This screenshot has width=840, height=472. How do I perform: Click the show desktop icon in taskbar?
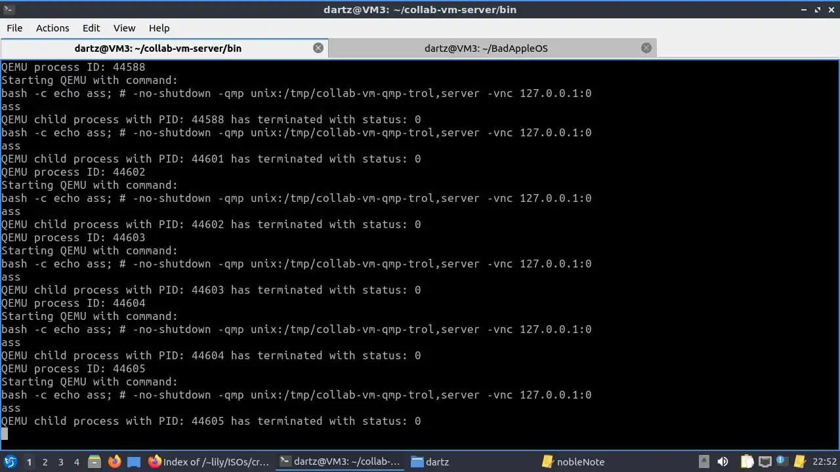click(134, 462)
